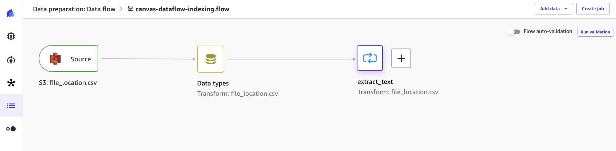The image size is (616, 151).
Task: Click the Run validation button
Action: click(x=595, y=32)
